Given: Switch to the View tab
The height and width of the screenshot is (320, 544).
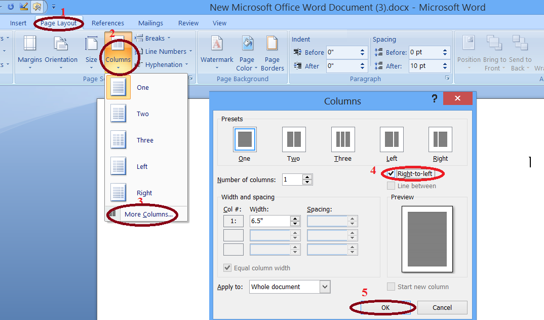Looking at the screenshot, I should (x=220, y=23).
